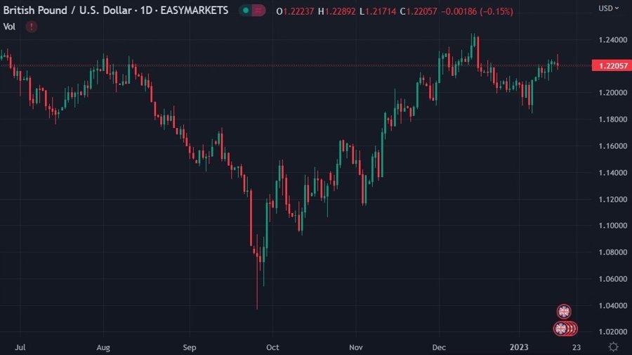Expand the USD currency dropdown
The height and width of the screenshot is (355, 632).
(608, 8)
